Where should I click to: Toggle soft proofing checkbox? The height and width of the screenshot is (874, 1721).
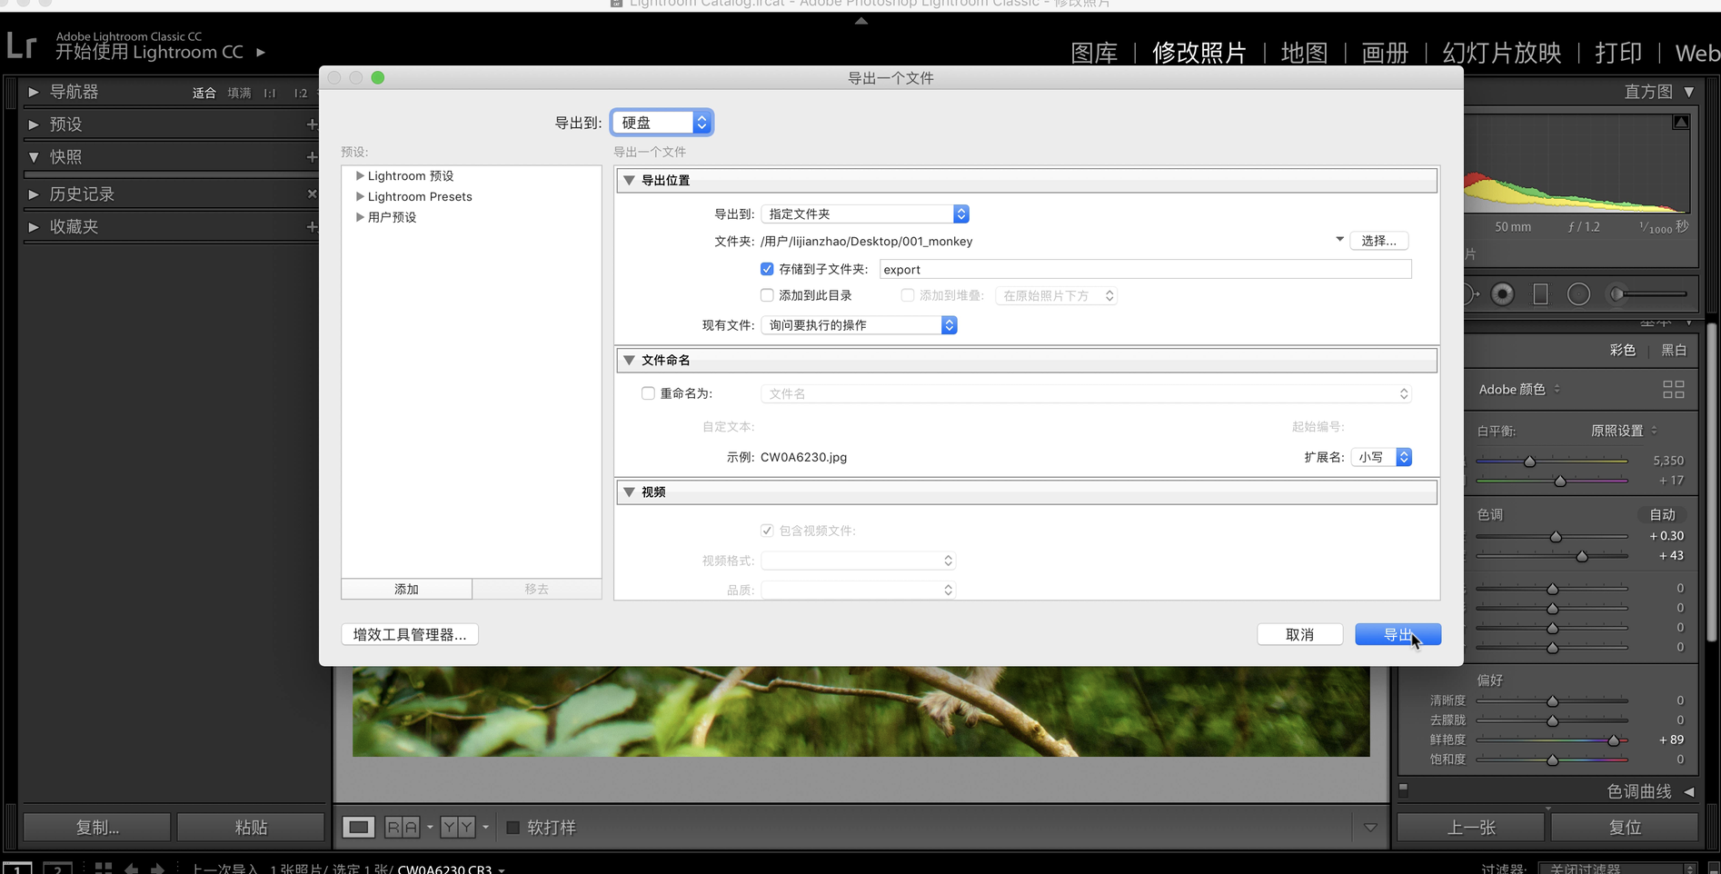pos(512,828)
